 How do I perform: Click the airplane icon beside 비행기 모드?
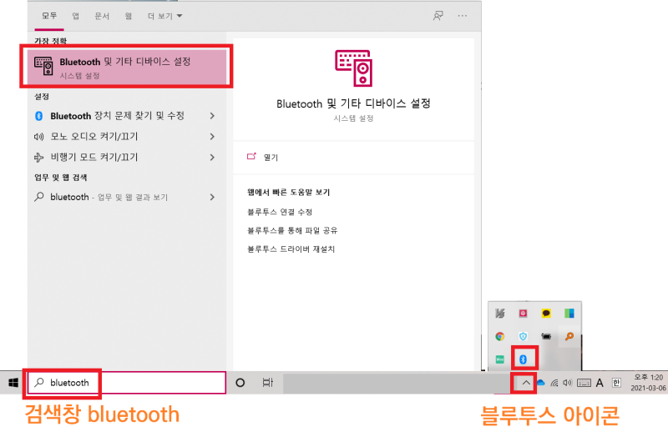point(38,158)
